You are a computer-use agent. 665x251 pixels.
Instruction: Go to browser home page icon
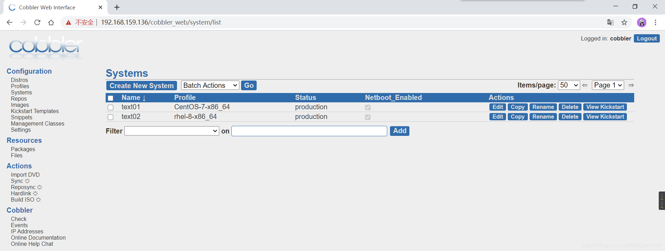coord(51,22)
